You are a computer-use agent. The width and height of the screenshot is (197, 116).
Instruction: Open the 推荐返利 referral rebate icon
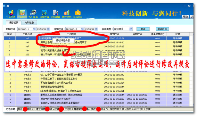click(x=67, y=14)
